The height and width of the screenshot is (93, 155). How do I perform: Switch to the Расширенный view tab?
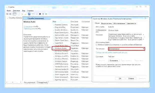tap(29, 82)
